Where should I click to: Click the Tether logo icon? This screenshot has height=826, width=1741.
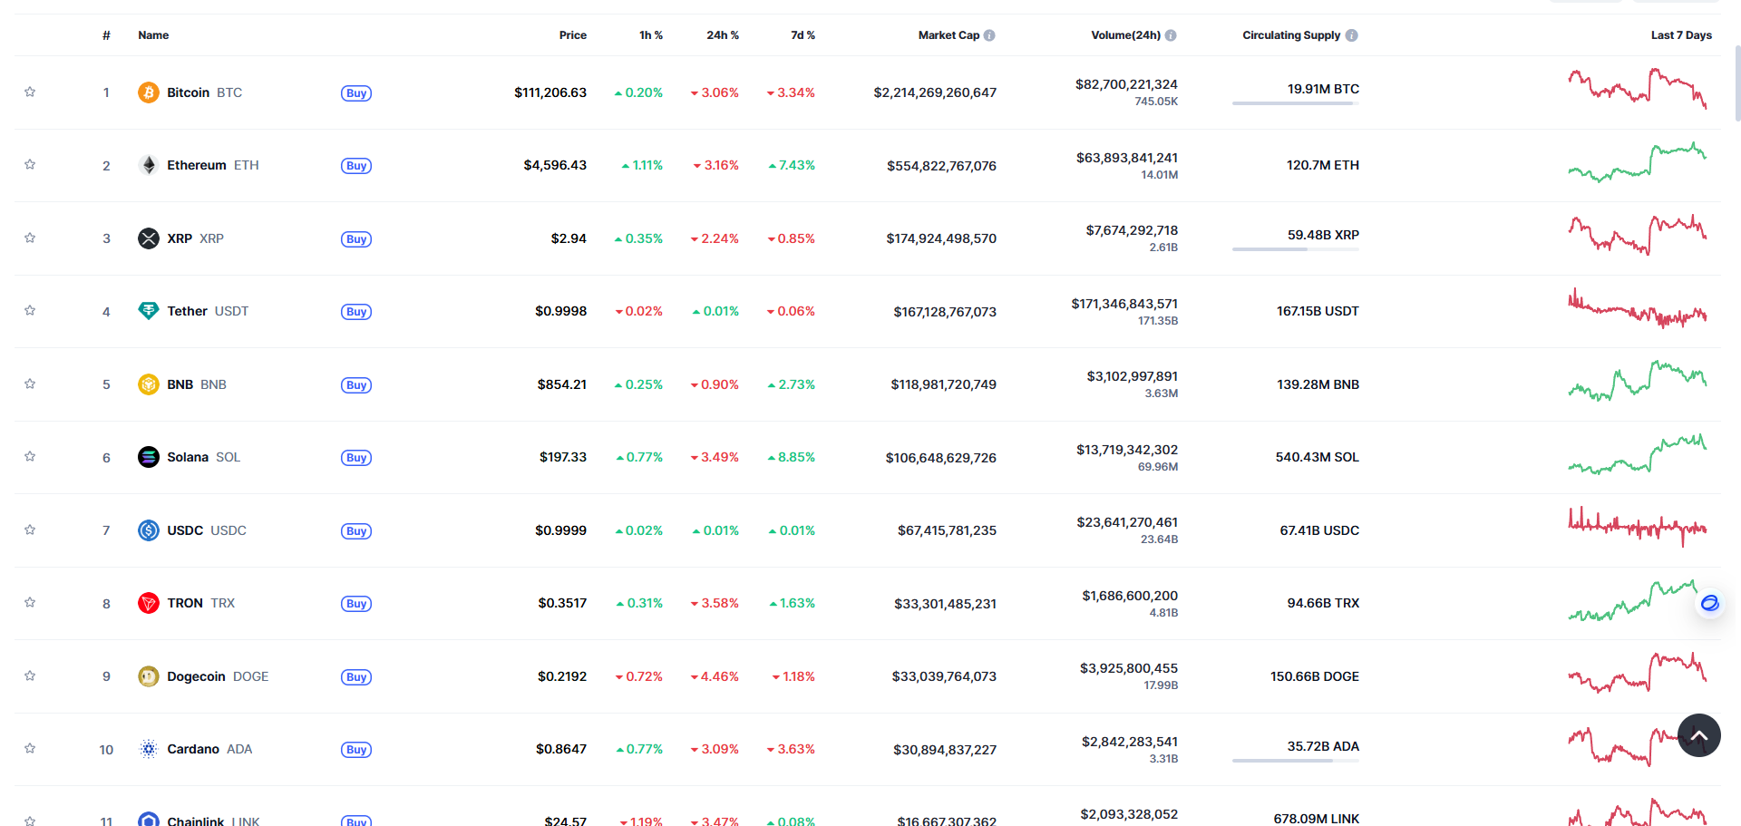click(x=149, y=311)
